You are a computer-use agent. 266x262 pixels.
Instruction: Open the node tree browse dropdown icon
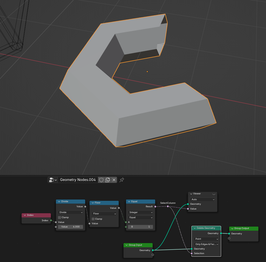click(53, 180)
